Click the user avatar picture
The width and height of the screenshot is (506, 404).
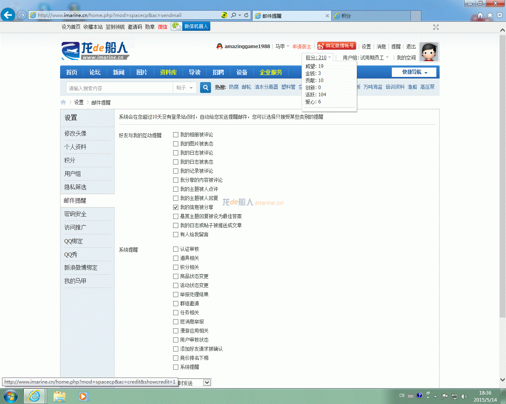pyautogui.click(x=429, y=52)
